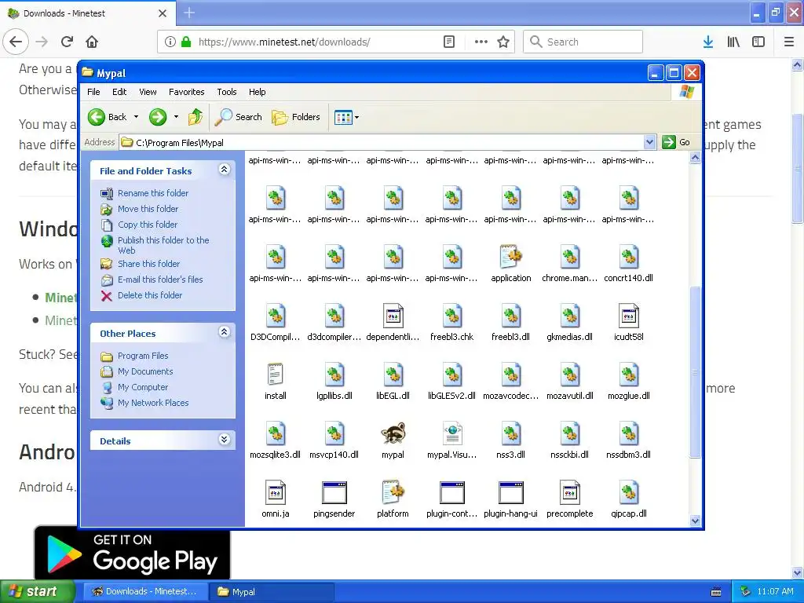Click the Up folder toolbar icon

(196, 117)
